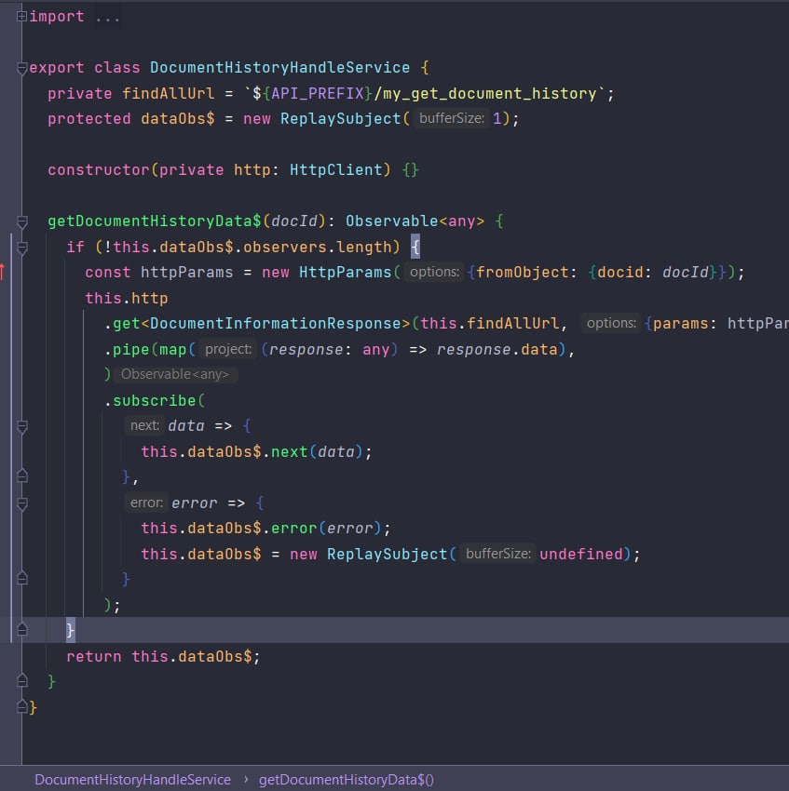Click the error: parameter hint

146,503
